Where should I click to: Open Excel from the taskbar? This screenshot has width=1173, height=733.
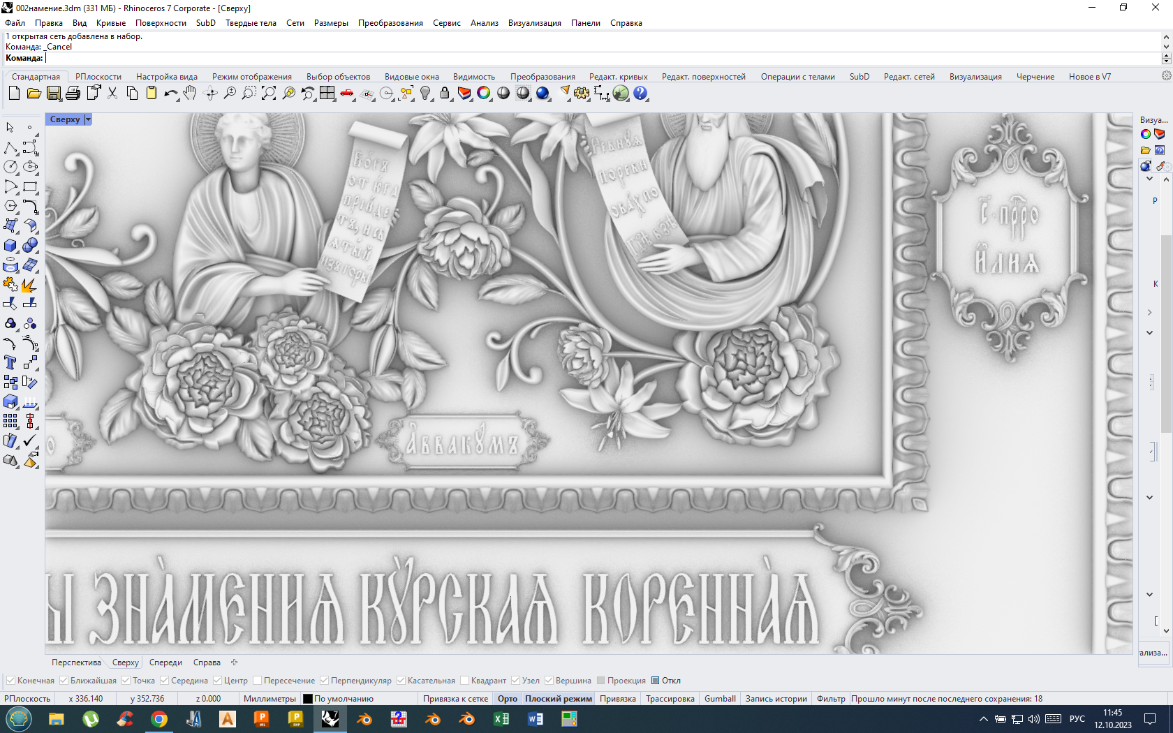click(501, 719)
